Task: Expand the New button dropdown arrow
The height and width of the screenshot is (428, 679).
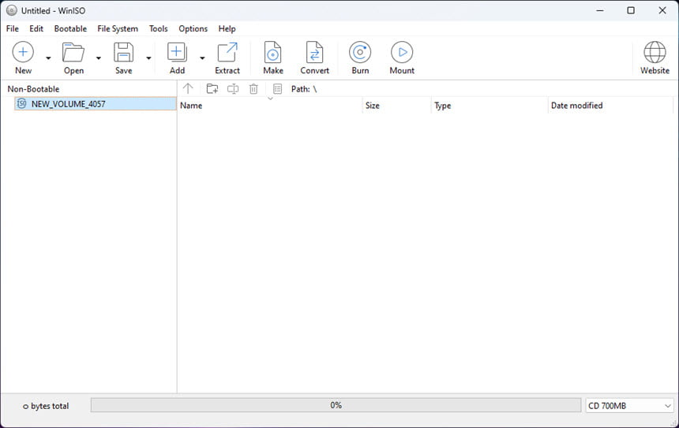Action: click(48, 58)
